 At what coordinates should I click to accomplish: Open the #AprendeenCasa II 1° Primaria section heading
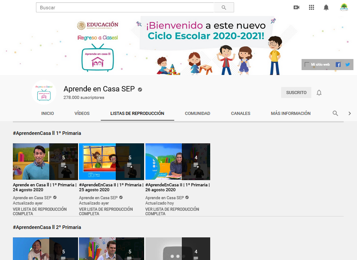(x=47, y=133)
